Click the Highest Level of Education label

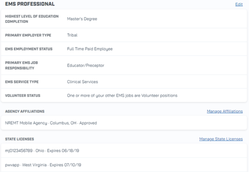[32, 19]
